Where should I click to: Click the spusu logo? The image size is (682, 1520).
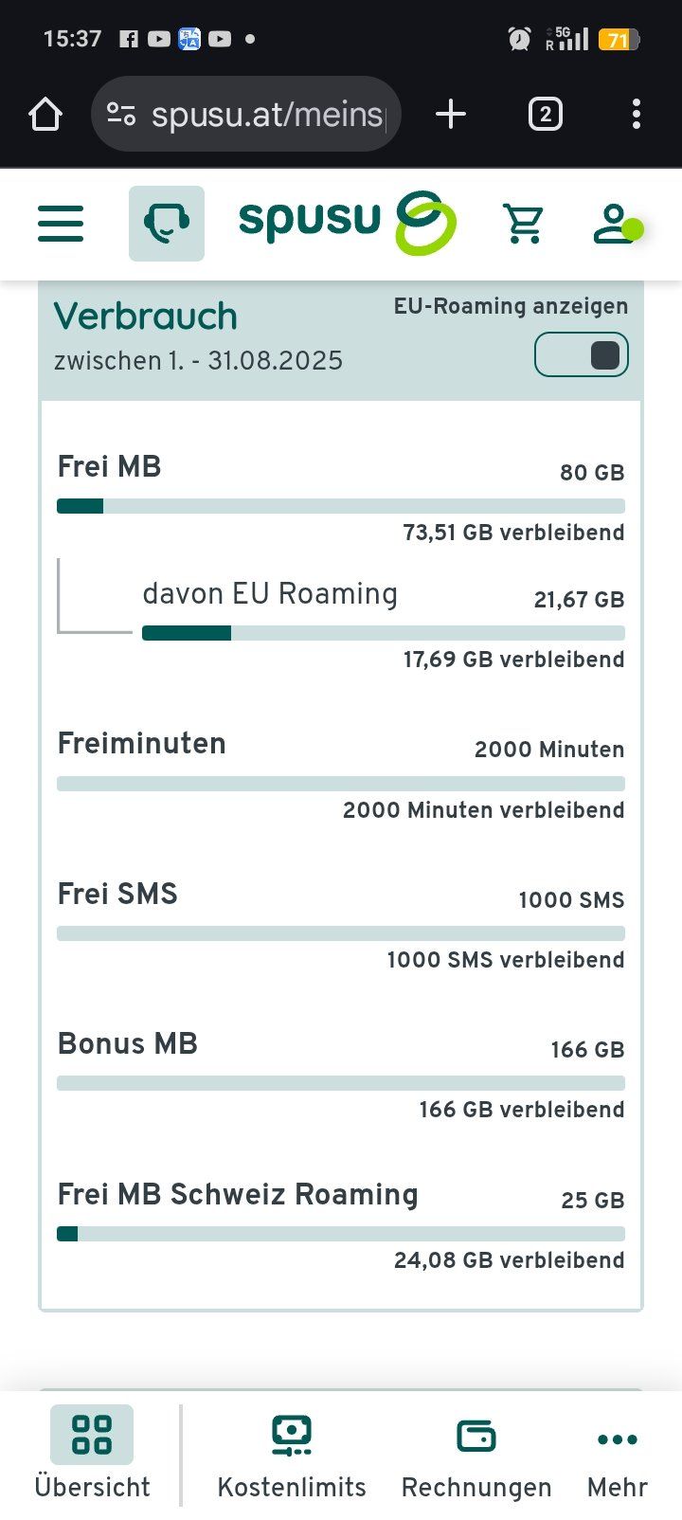[x=347, y=222]
